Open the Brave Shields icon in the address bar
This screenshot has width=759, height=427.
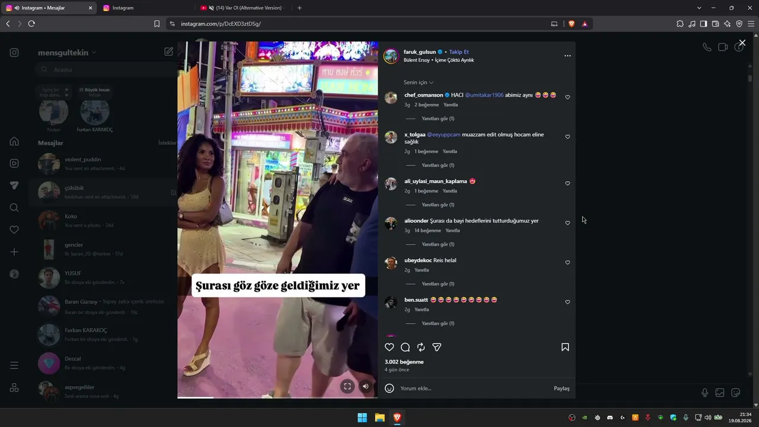click(572, 24)
